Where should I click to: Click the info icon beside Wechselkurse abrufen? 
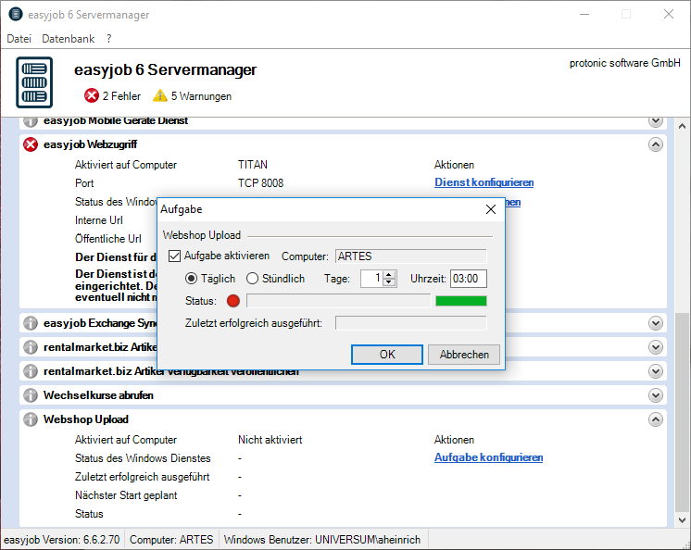[31, 395]
